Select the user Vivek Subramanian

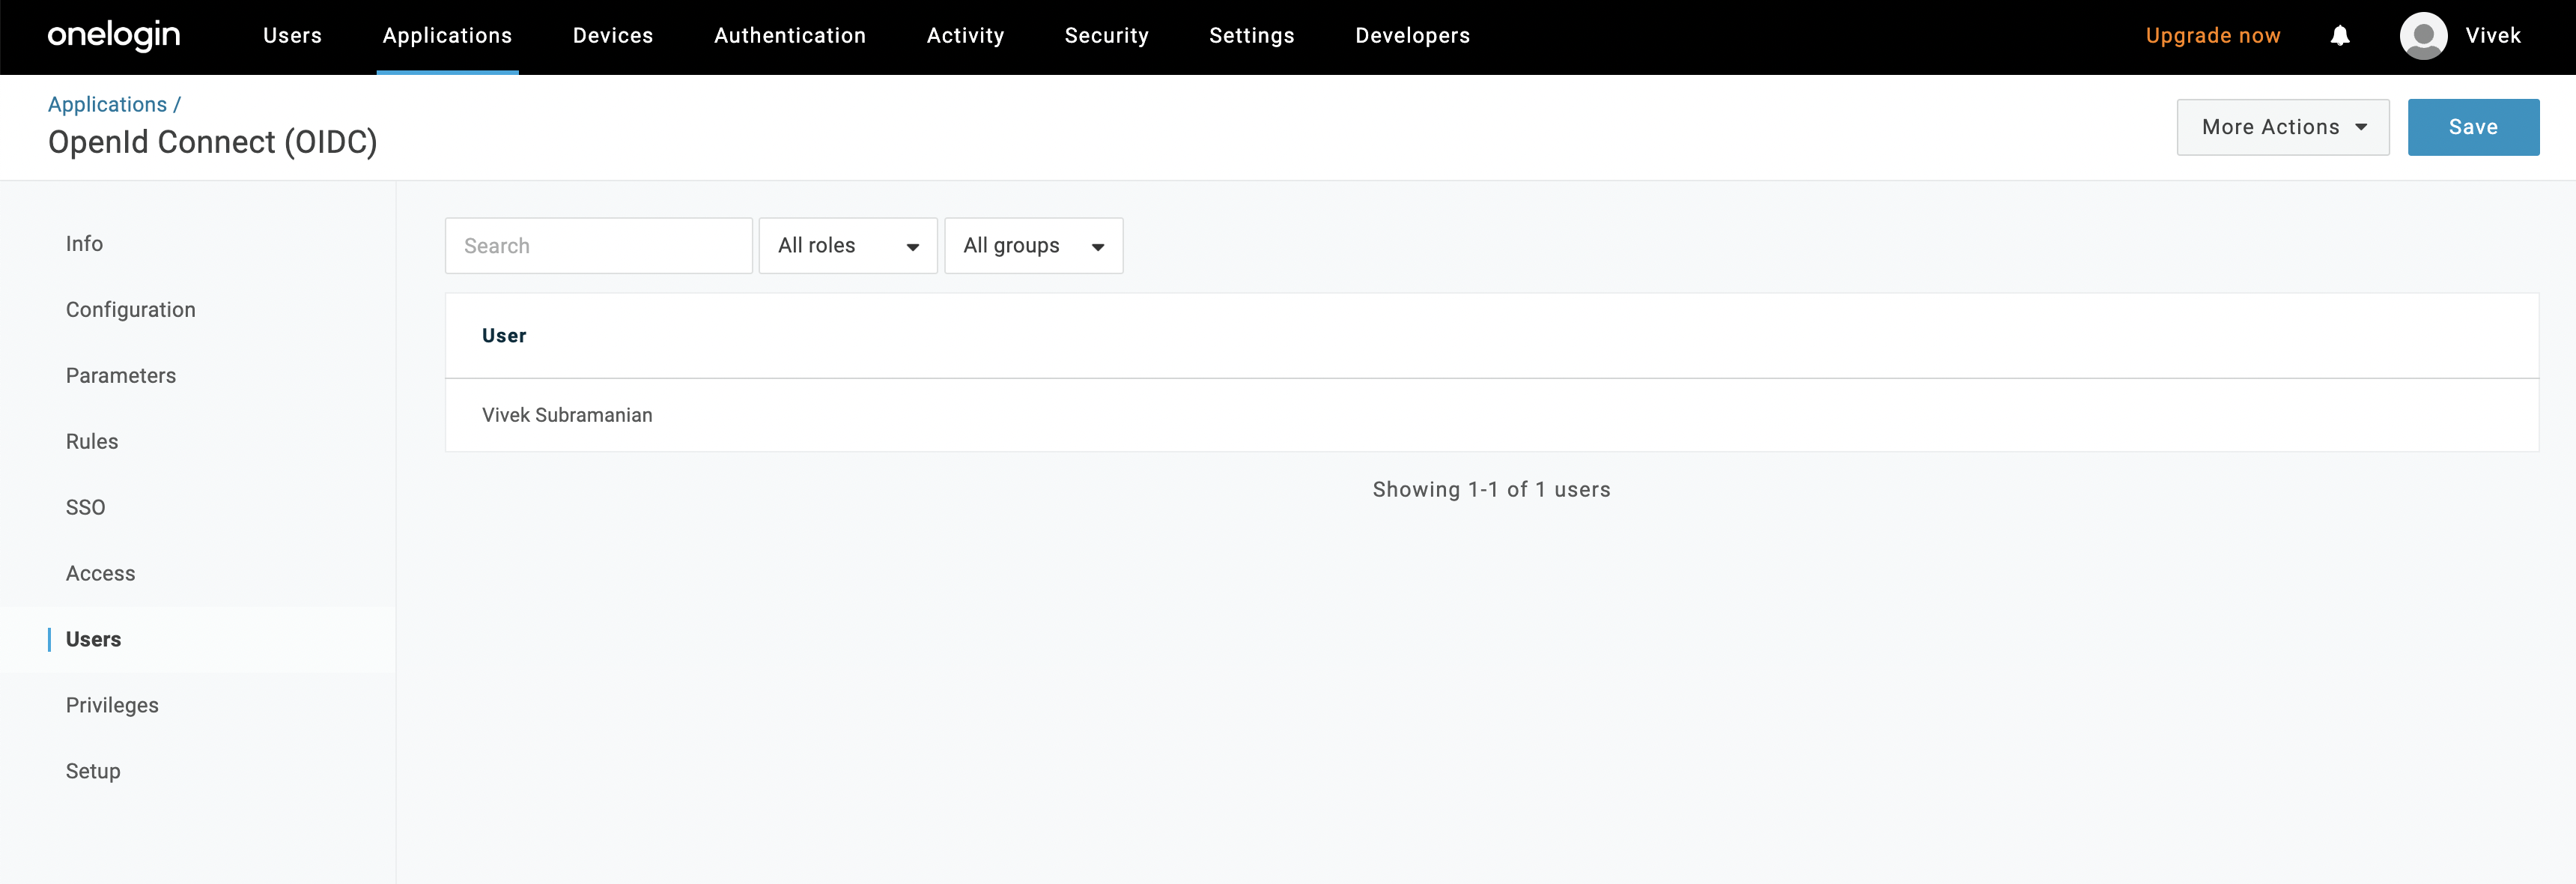(x=567, y=414)
